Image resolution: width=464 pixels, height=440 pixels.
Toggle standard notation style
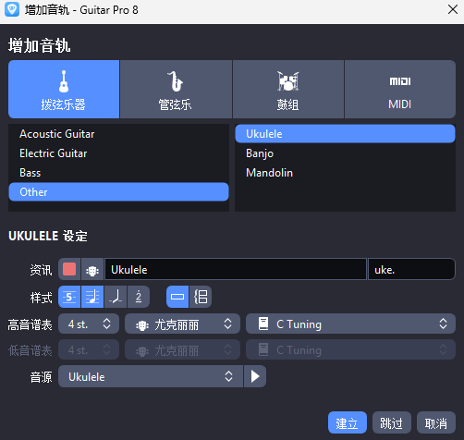(x=92, y=297)
